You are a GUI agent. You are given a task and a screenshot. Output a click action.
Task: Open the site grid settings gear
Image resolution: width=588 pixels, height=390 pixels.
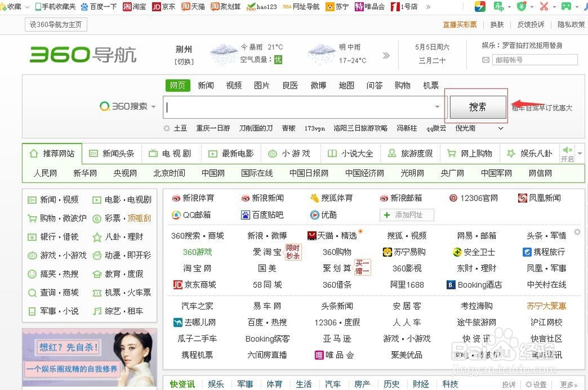[577, 232]
